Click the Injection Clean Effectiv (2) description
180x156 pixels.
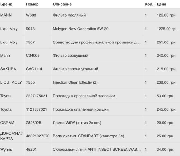[75, 82]
